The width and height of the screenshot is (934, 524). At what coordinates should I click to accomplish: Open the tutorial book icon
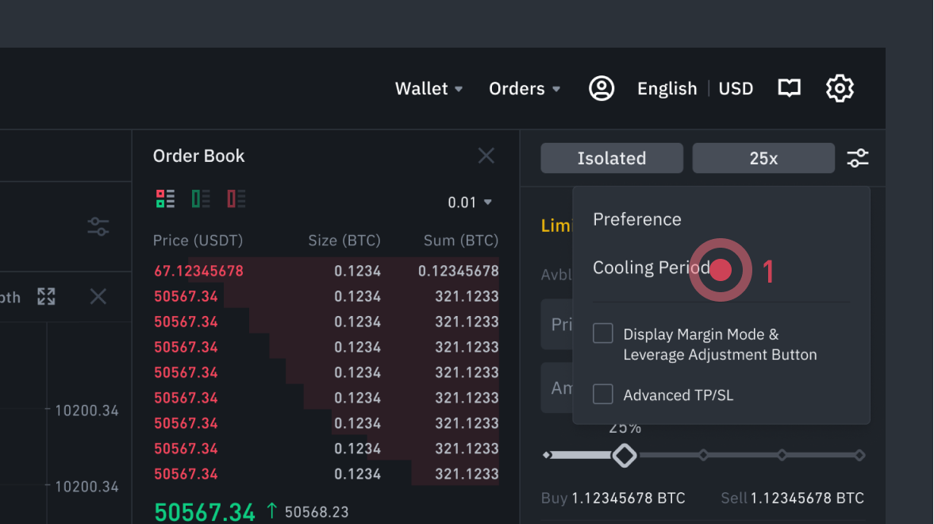click(x=789, y=88)
